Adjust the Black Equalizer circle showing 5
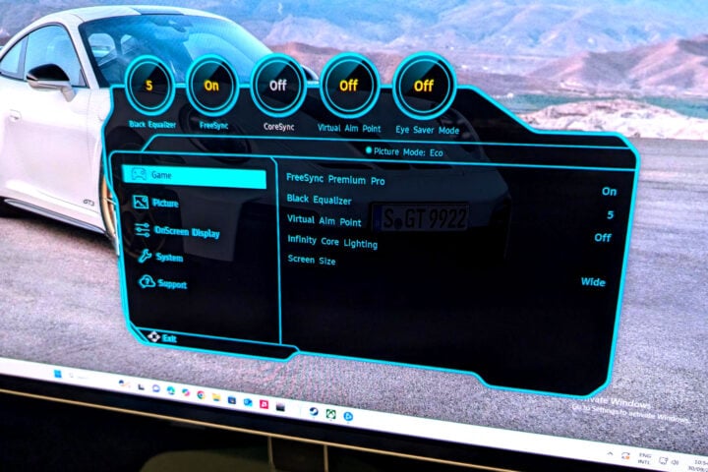The image size is (708, 472). (x=148, y=86)
